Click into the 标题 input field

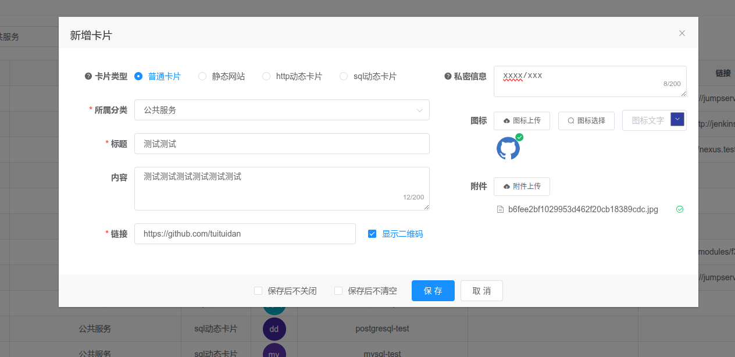click(x=281, y=144)
